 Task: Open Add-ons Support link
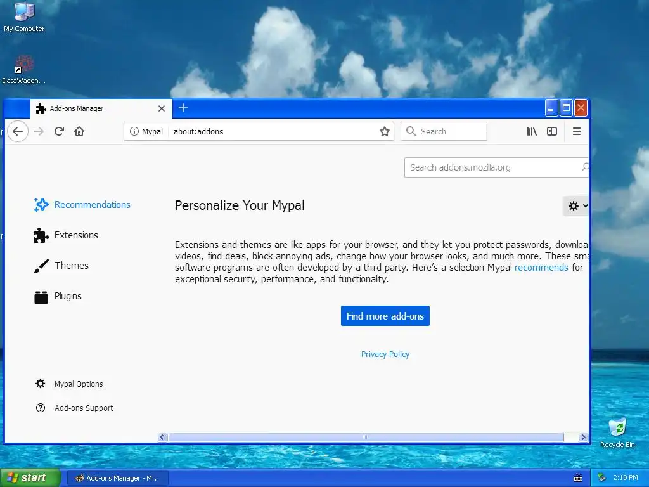click(75, 408)
